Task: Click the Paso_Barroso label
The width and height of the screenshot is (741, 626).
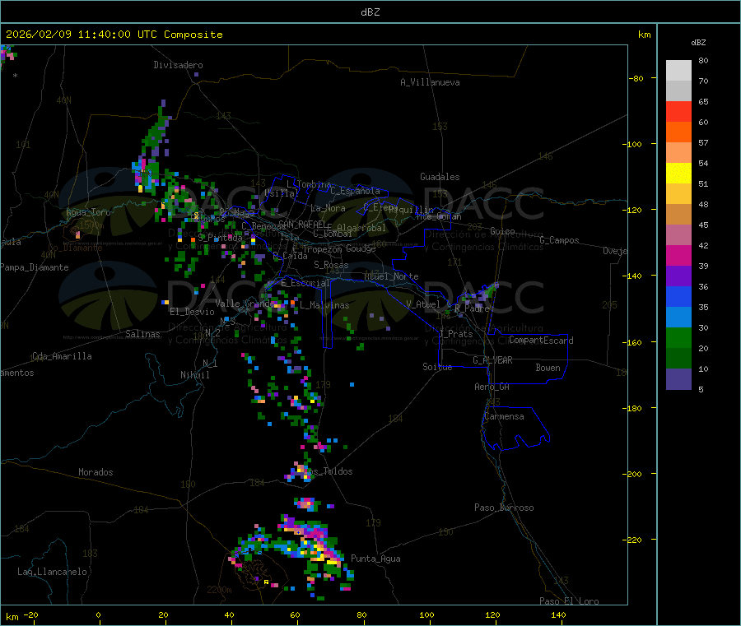Action: [x=504, y=508]
